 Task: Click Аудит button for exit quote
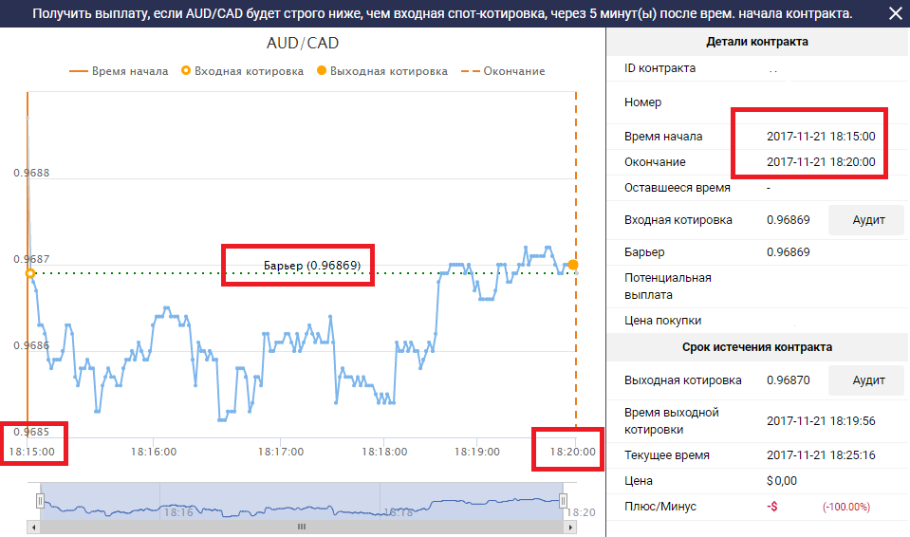click(x=868, y=380)
